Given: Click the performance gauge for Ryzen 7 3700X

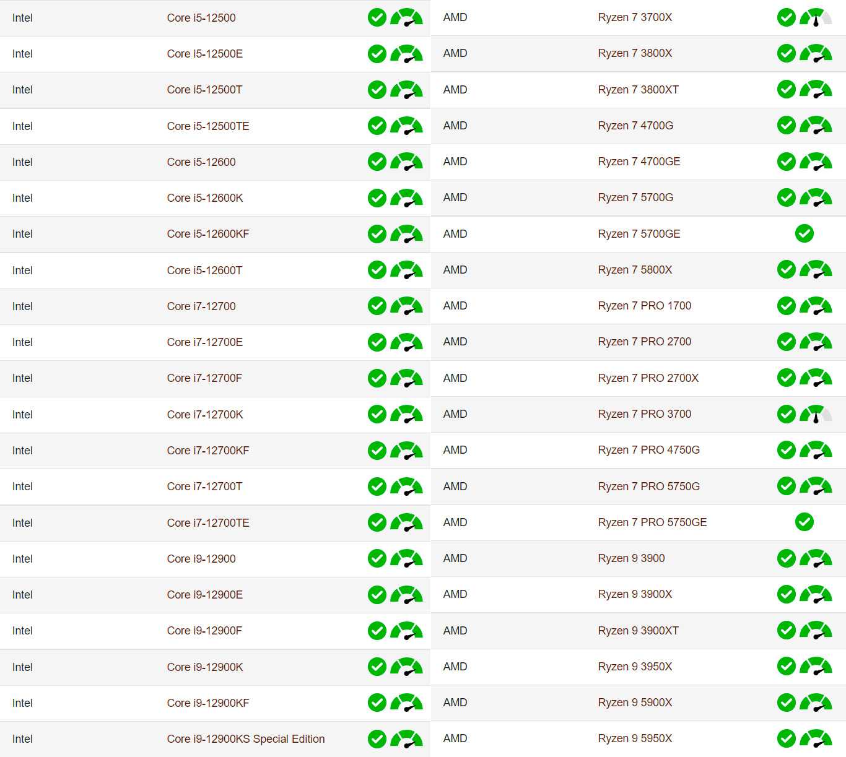Looking at the screenshot, I should 816,18.
